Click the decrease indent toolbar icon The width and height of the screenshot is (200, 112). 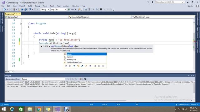pyautogui.click(x=93, y=10)
